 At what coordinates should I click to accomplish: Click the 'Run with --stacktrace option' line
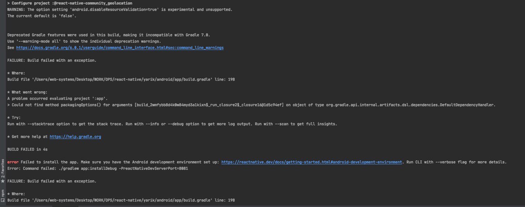(x=172, y=124)
